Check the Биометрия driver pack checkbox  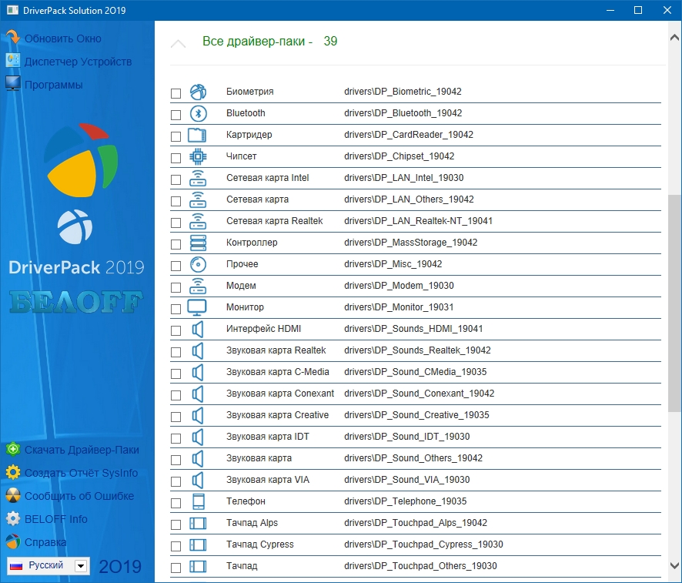point(176,93)
